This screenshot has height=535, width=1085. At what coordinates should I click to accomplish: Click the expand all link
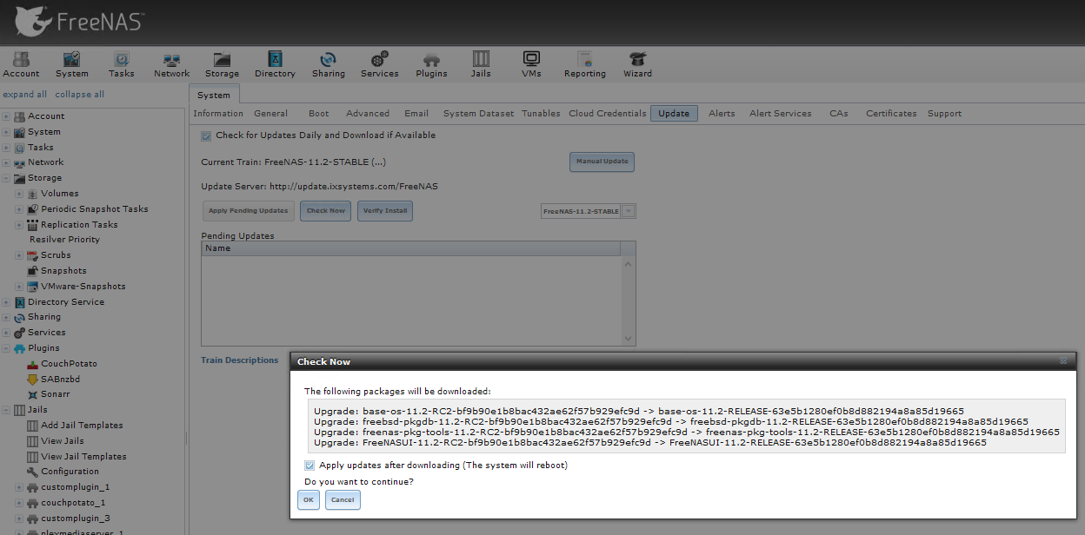pyautogui.click(x=25, y=95)
